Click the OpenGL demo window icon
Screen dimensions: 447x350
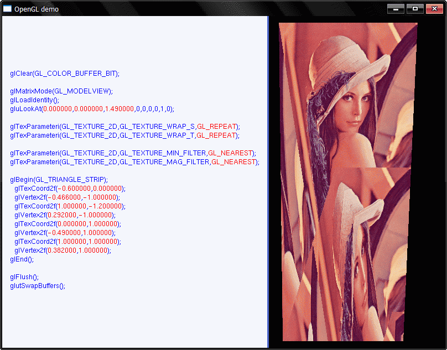click(x=7, y=9)
